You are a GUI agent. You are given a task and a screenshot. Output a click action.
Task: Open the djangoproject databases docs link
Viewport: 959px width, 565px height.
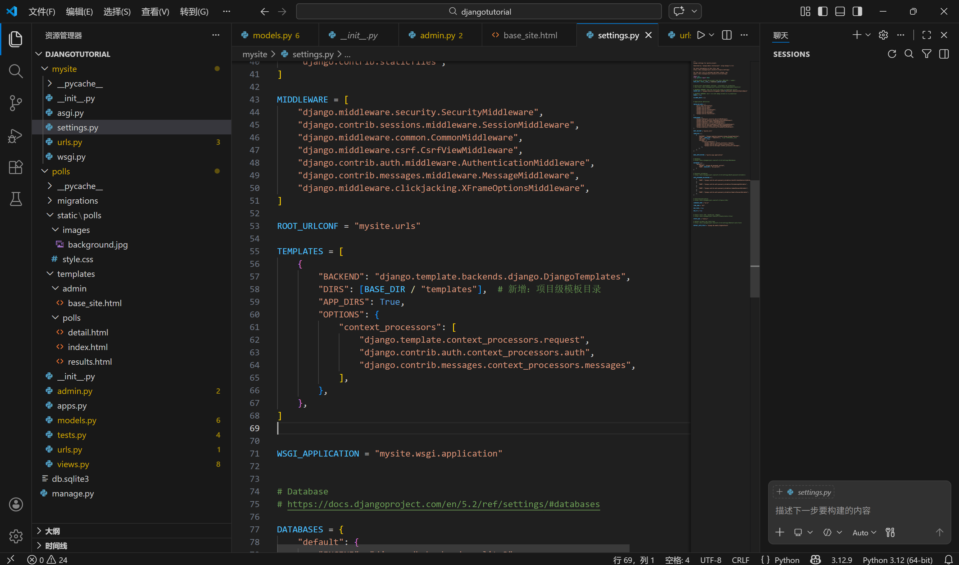click(x=443, y=504)
